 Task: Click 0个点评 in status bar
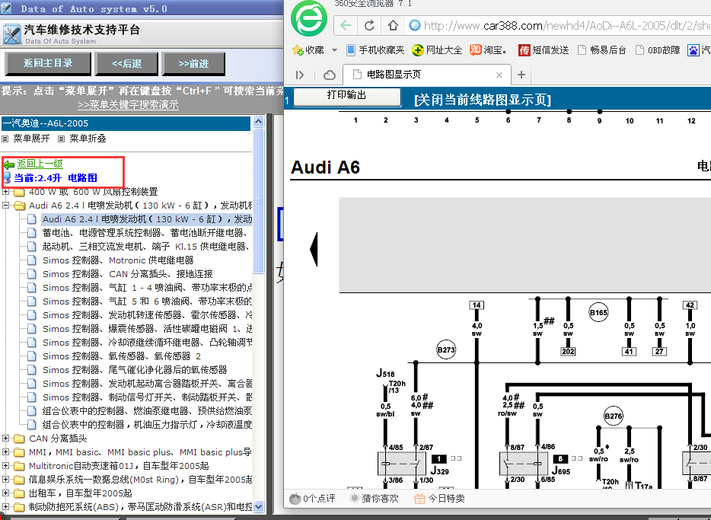[312, 498]
